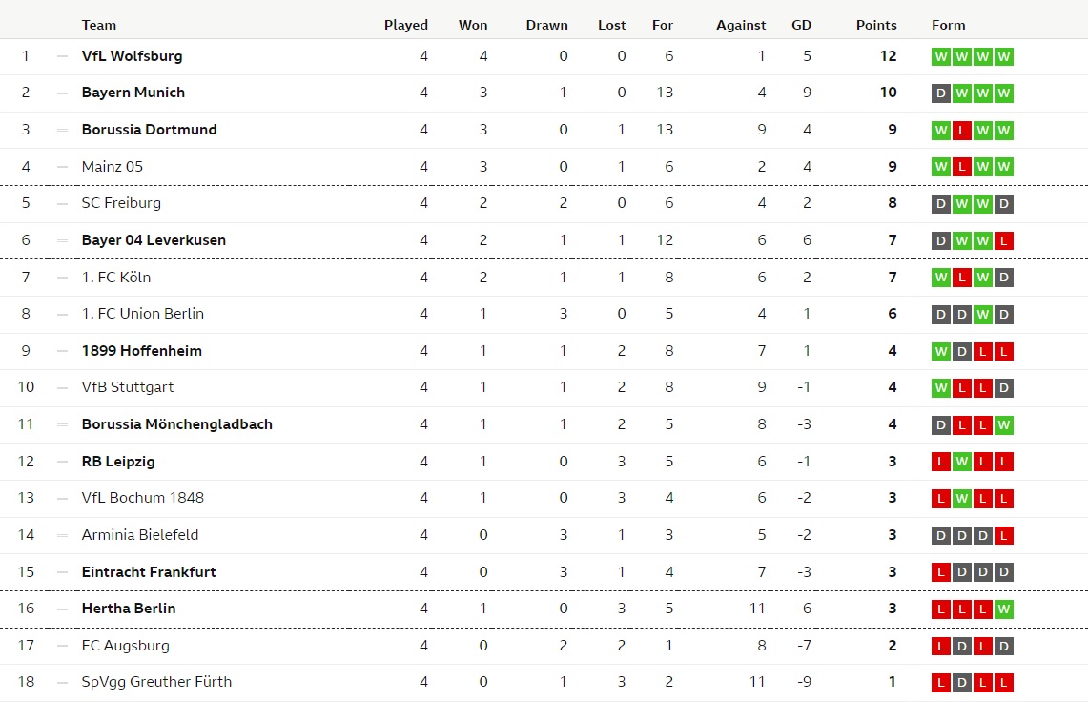Open Borussia Mönchengladbach team link

click(177, 424)
